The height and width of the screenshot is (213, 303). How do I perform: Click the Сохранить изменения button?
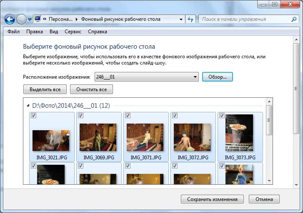[212, 199]
